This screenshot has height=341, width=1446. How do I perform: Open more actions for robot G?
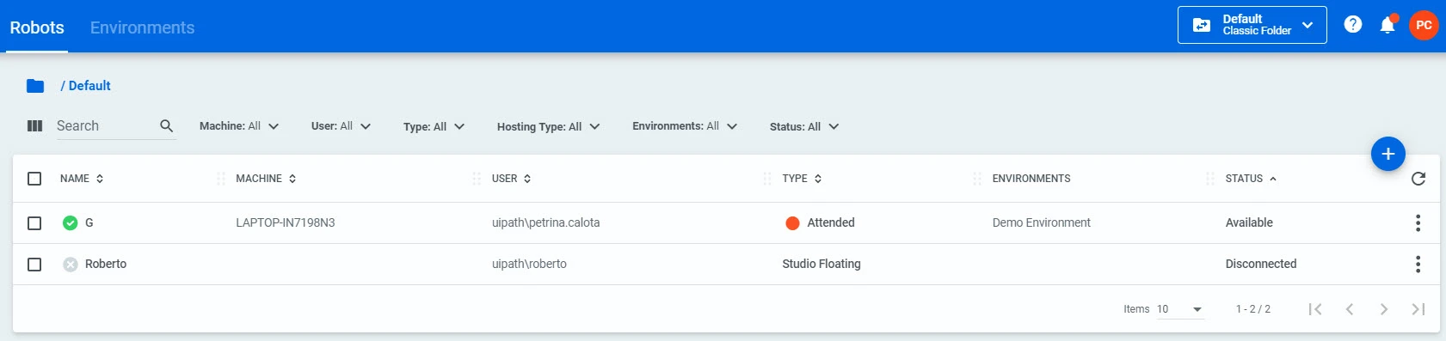click(x=1418, y=223)
